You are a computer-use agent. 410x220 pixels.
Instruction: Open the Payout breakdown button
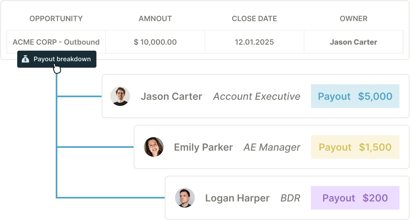tap(57, 59)
